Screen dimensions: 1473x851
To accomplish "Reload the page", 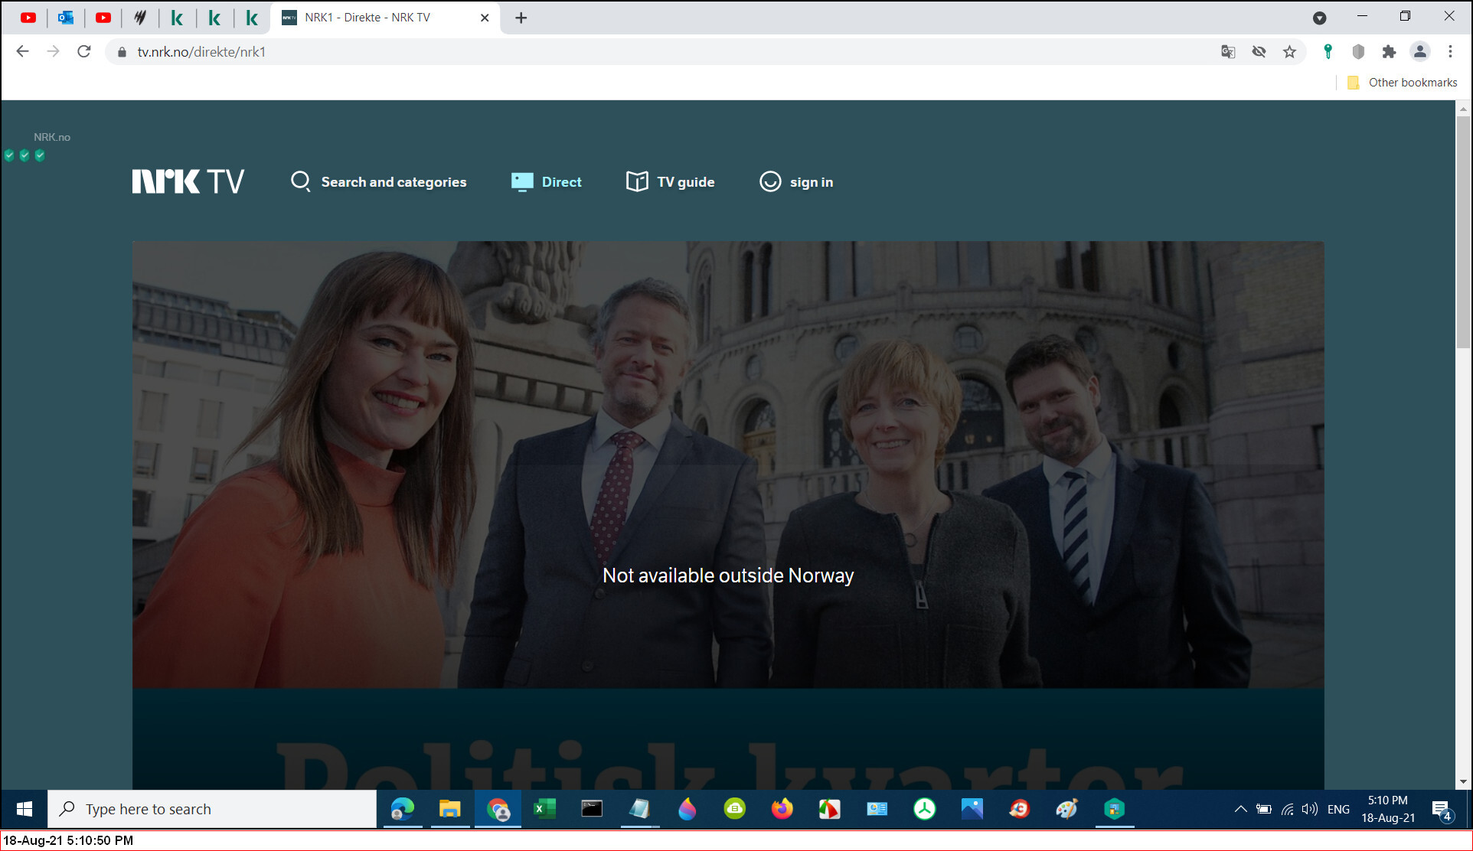I will coord(84,52).
